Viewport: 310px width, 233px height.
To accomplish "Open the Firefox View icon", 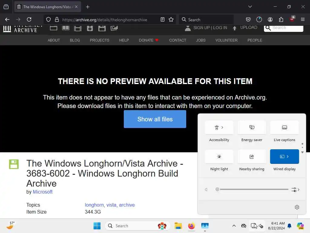I will (x=6, y=7).
